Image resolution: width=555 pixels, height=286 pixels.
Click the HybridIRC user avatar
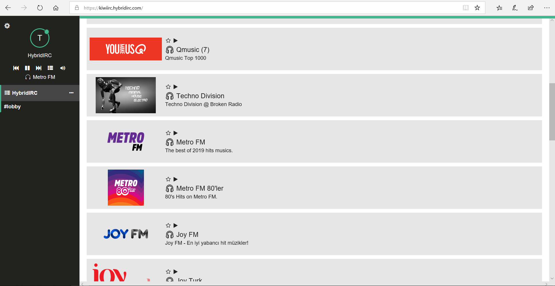(40, 38)
